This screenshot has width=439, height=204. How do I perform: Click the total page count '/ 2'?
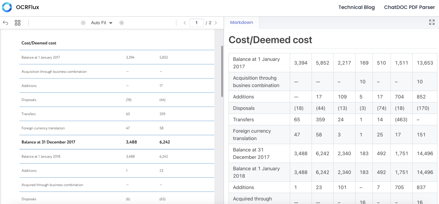click(x=208, y=23)
